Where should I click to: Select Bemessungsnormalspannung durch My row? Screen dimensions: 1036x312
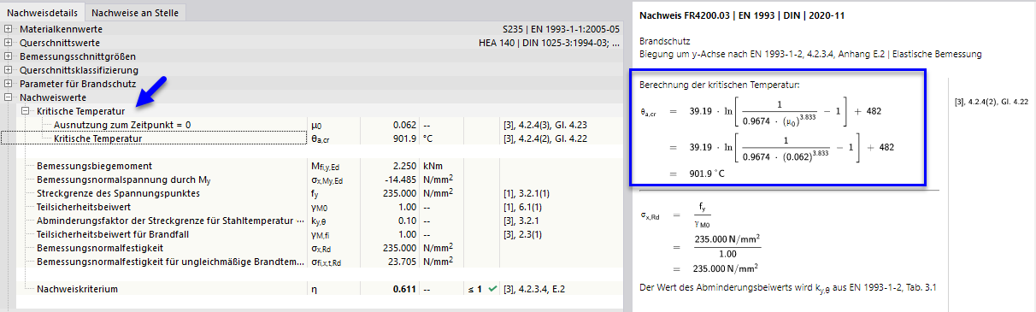tap(314, 180)
